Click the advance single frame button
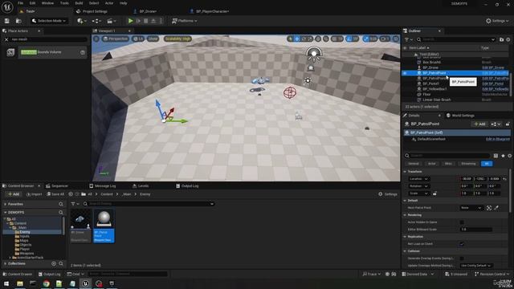Viewport: 514px width, 289px height. (x=138, y=21)
